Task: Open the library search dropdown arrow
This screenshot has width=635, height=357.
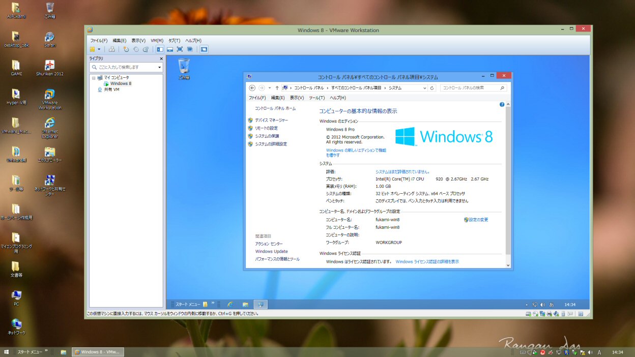Action: pyautogui.click(x=159, y=67)
